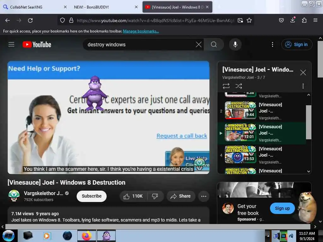Open the Pocket save icon

click(x=281, y=20)
